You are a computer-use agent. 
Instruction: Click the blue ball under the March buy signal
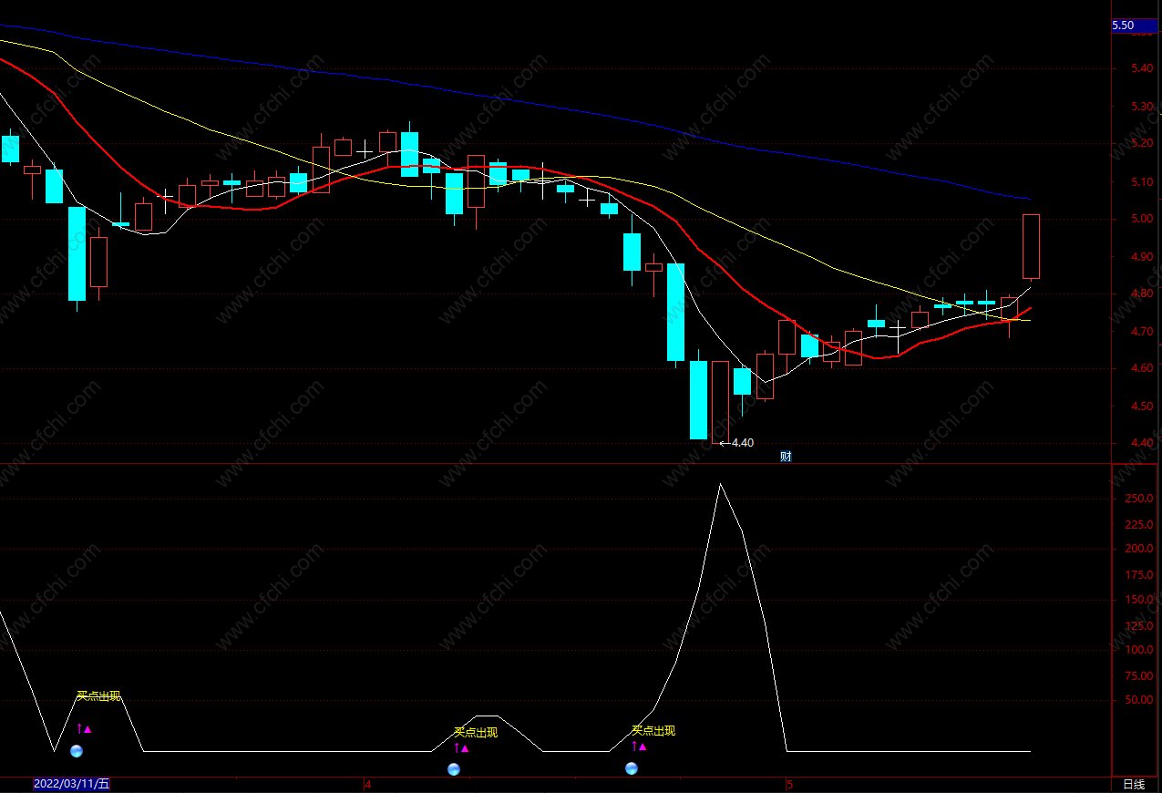(77, 751)
